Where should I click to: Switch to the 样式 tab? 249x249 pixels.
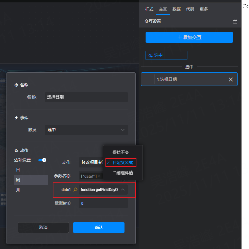point(149,9)
